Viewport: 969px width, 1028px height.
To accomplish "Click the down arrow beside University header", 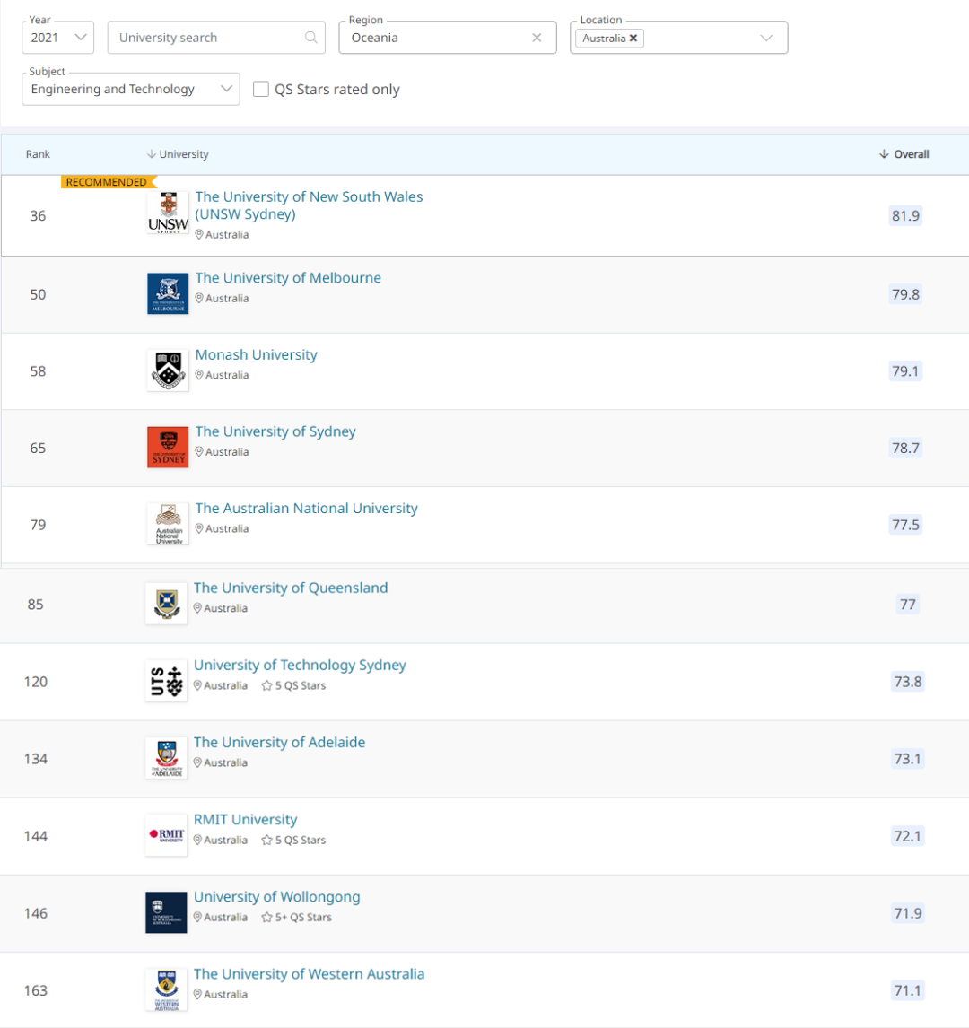I will pos(152,154).
